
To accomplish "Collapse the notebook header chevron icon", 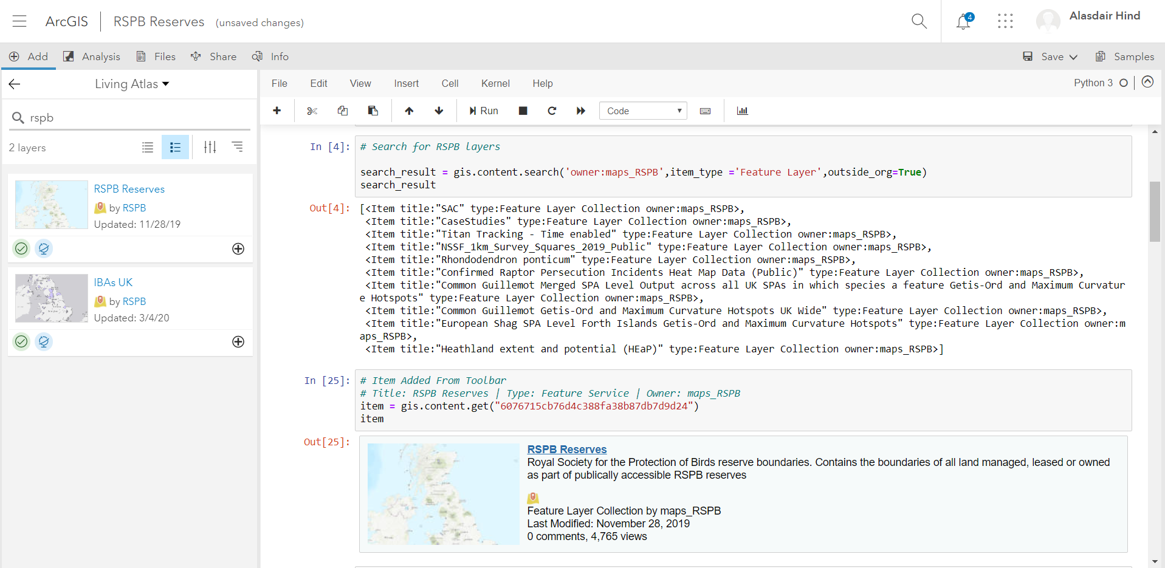I will pos(1147,82).
